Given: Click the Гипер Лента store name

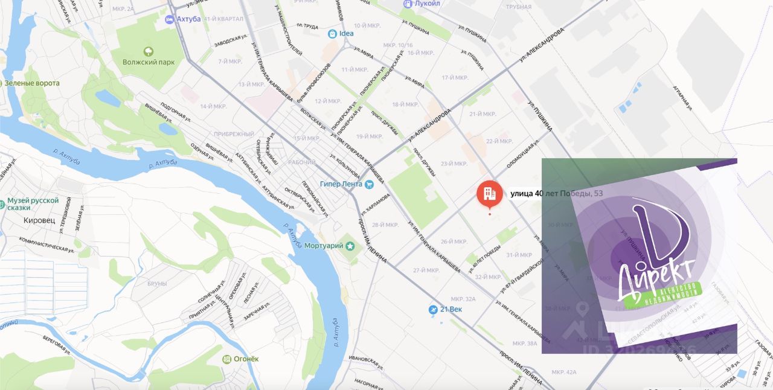Looking at the screenshot, I should point(341,184).
